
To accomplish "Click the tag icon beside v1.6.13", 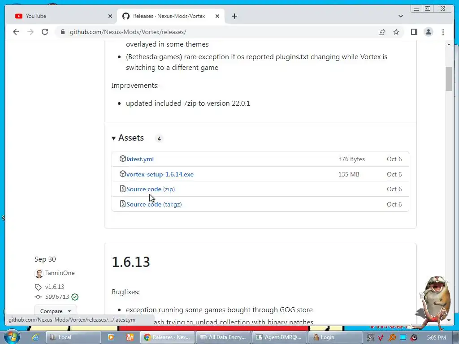I will click(x=38, y=287).
